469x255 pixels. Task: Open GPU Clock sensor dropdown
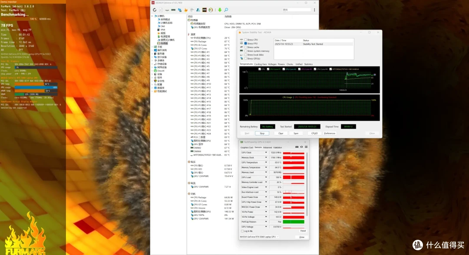[x=266, y=152]
